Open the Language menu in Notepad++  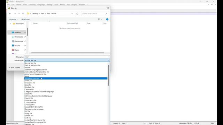[41, 5]
